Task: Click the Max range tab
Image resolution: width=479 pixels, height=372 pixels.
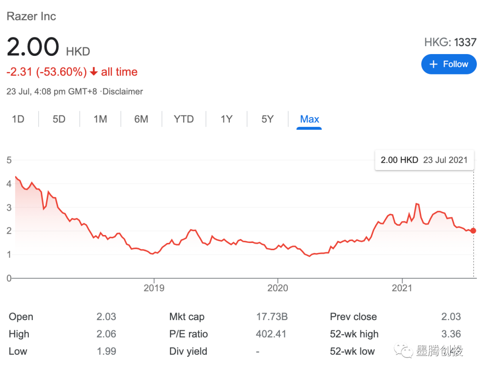Action: [310, 119]
